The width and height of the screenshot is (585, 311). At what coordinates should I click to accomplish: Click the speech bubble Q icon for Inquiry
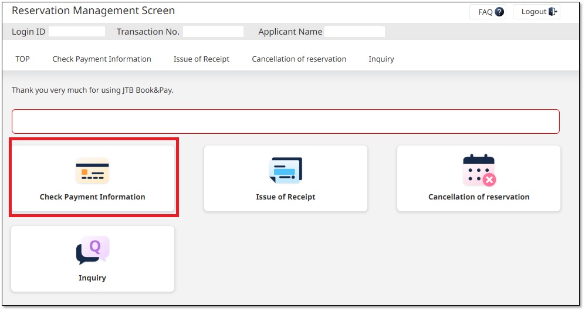[x=93, y=251]
